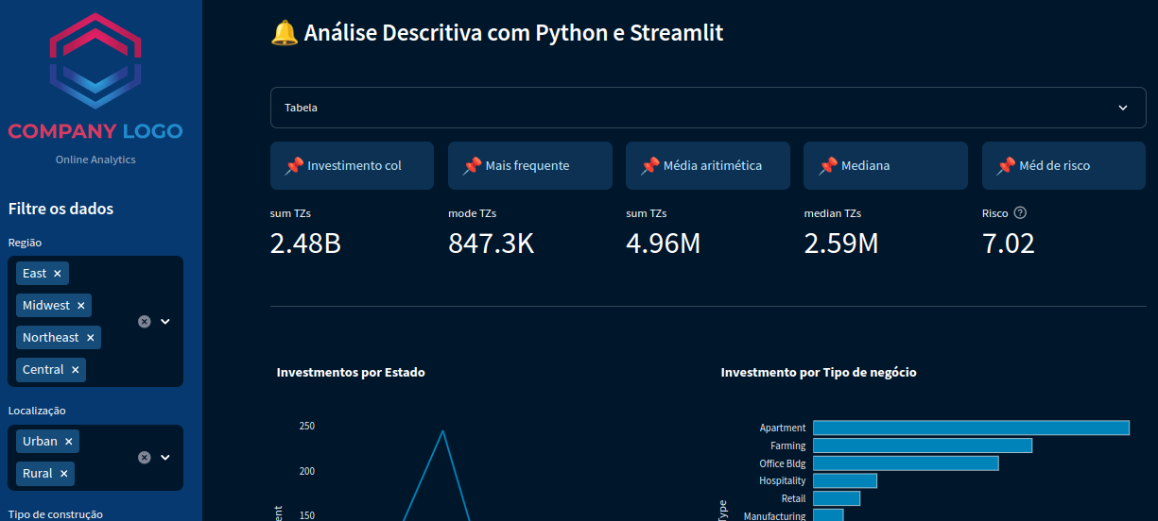Click the Mais frequente card

(x=529, y=166)
